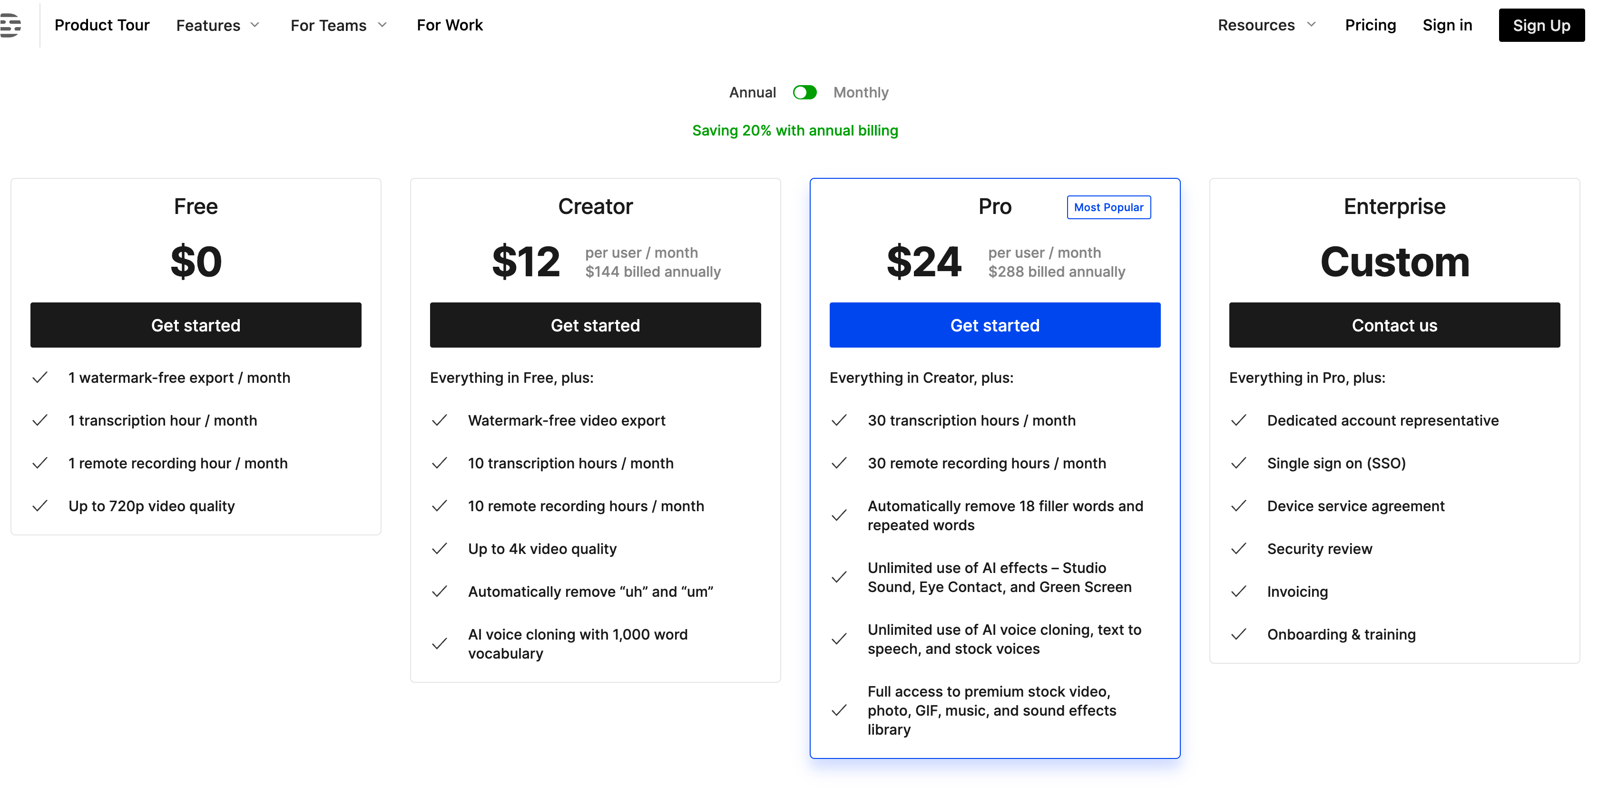Click Contact us under Enterprise
Image resolution: width=1608 pixels, height=806 pixels.
coord(1394,325)
